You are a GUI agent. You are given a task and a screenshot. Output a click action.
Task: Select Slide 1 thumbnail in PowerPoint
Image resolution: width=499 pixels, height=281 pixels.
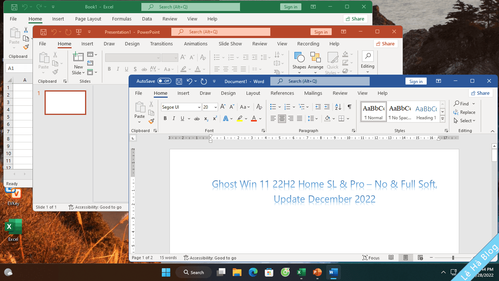click(65, 102)
